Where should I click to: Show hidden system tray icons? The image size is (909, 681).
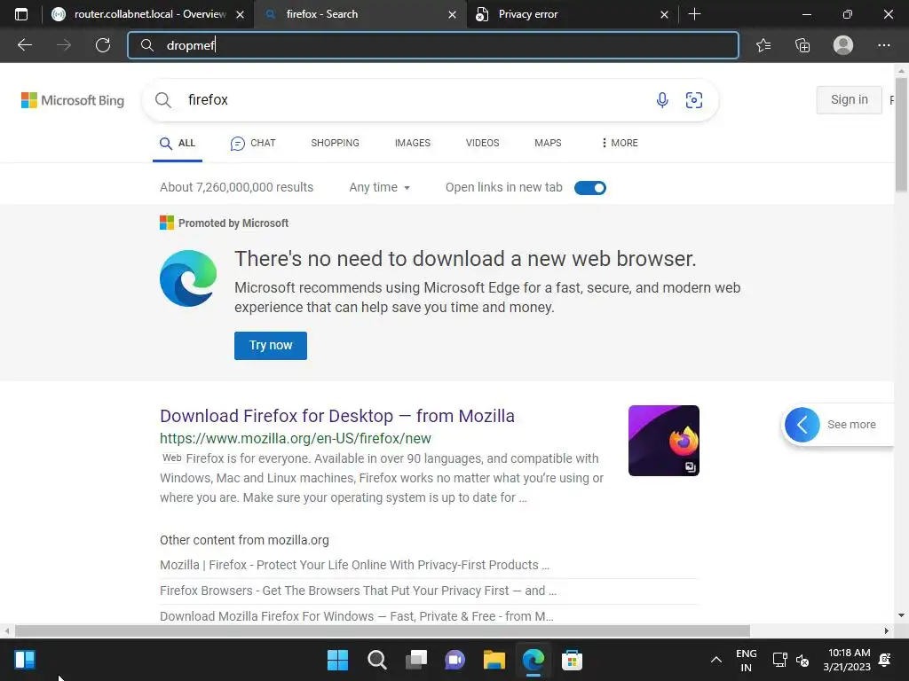pyautogui.click(x=716, y=660)
